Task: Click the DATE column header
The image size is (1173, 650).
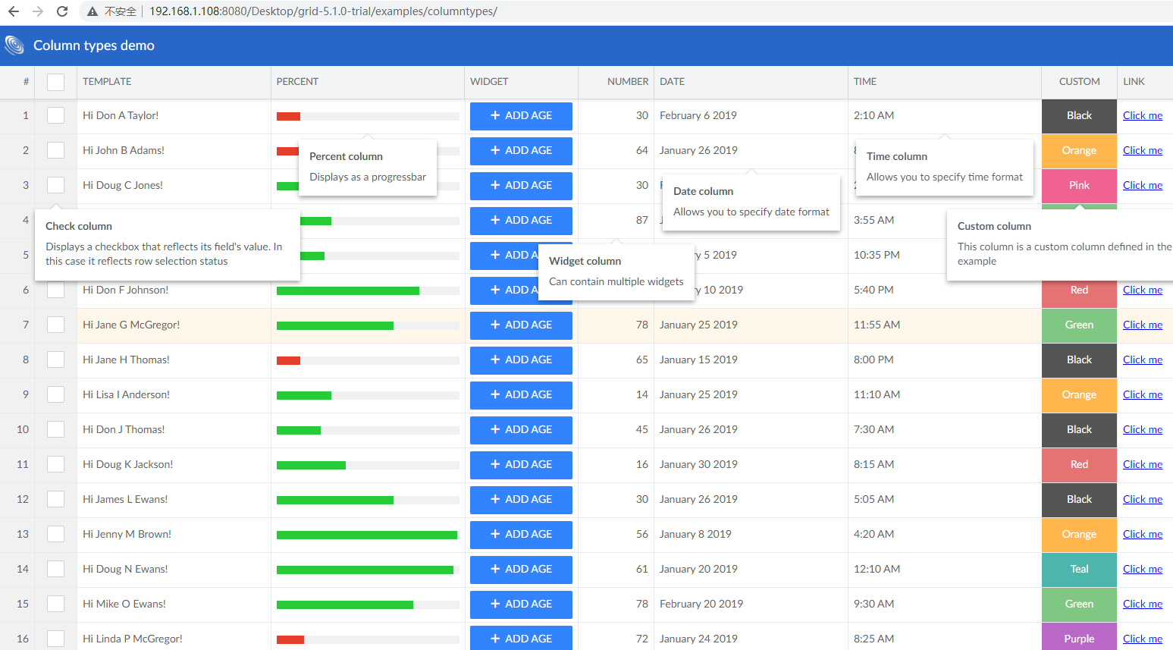Action: (672, 81)
